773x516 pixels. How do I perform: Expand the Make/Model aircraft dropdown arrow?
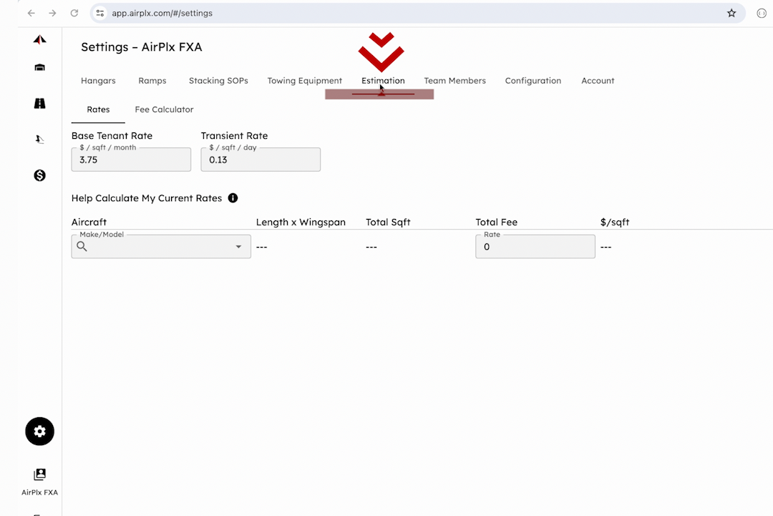tap(238, 247)
